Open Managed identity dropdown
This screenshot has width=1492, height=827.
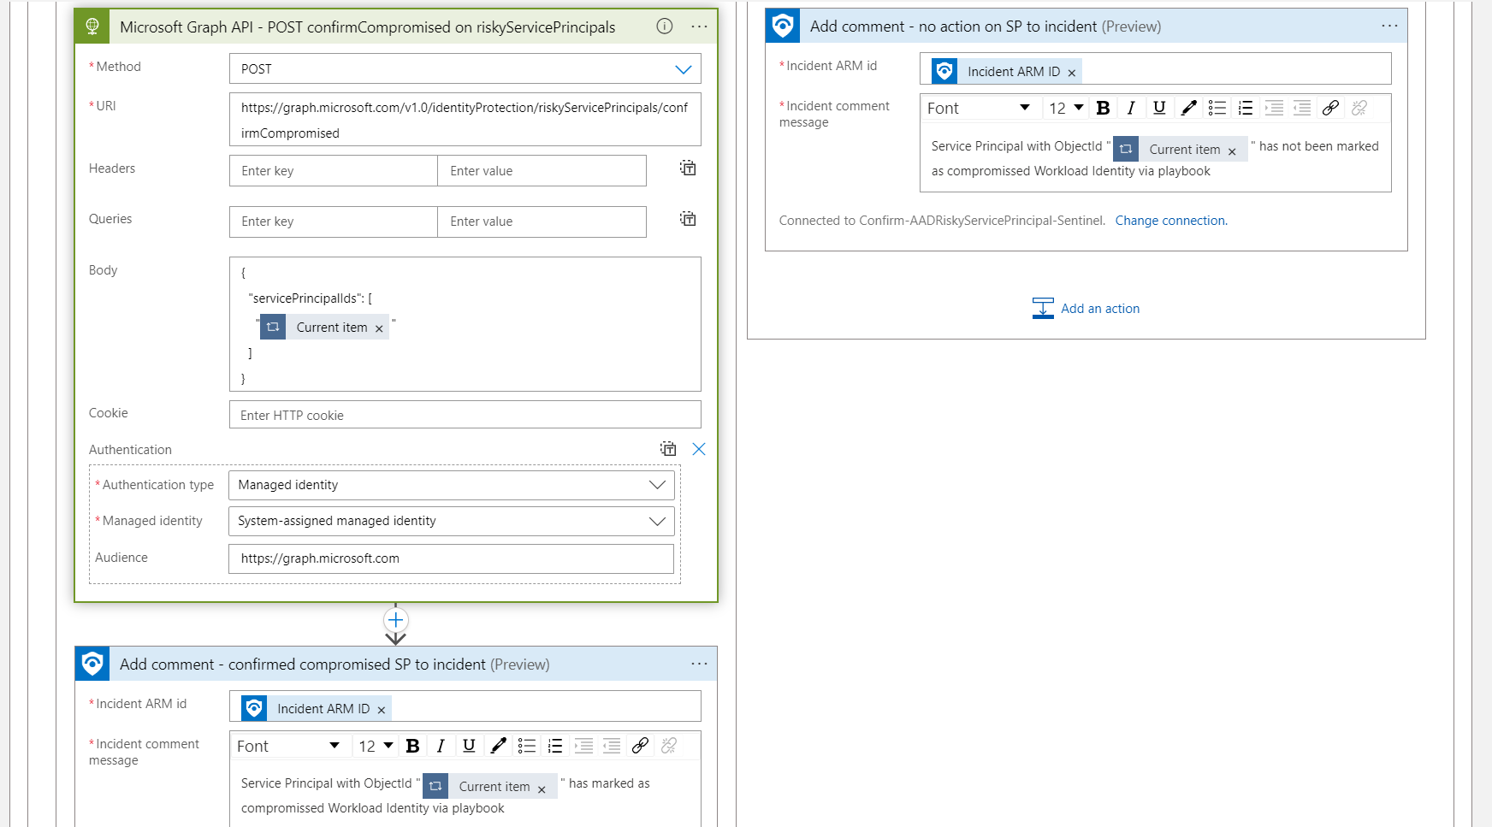coord(451,521)
